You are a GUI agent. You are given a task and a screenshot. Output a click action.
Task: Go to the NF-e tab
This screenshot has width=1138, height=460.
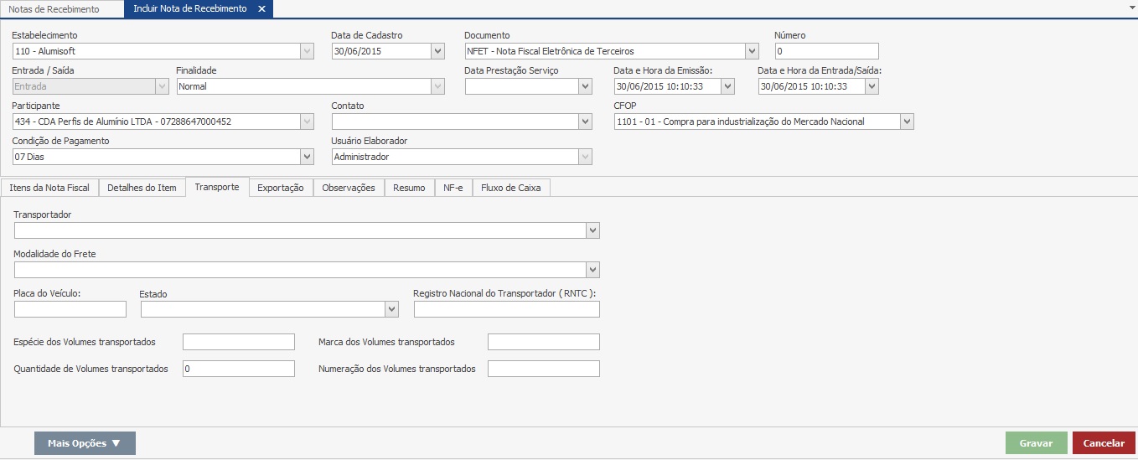[x=453, y=188]
